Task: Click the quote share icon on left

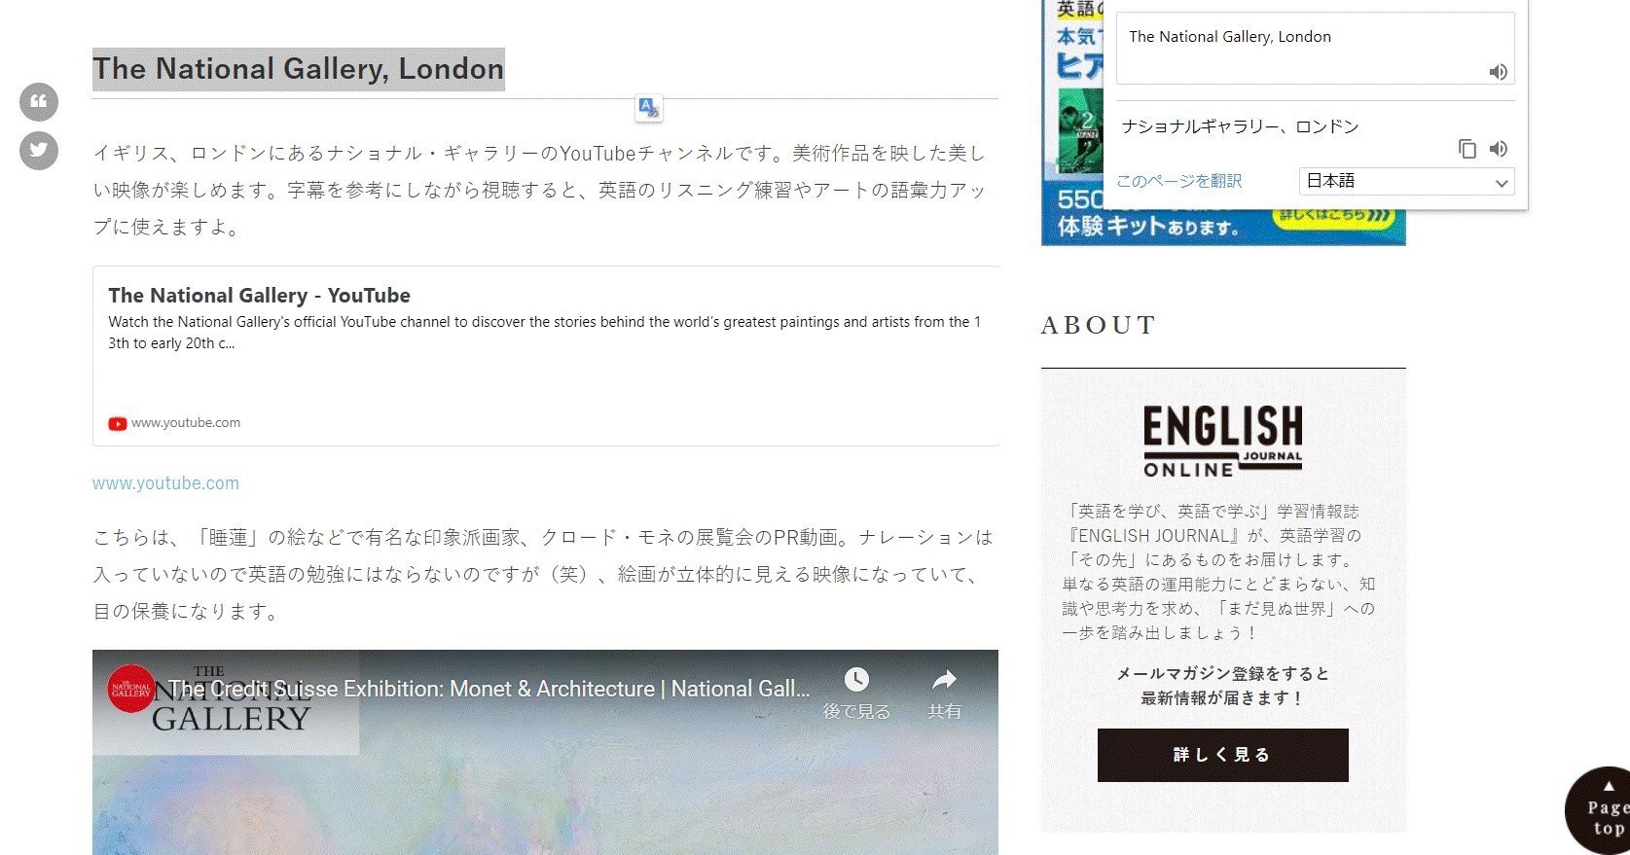Action: pos(39,101)
